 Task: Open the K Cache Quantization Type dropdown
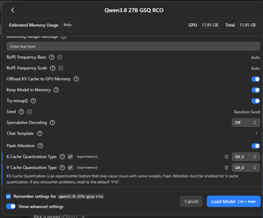tap(246, 157)
